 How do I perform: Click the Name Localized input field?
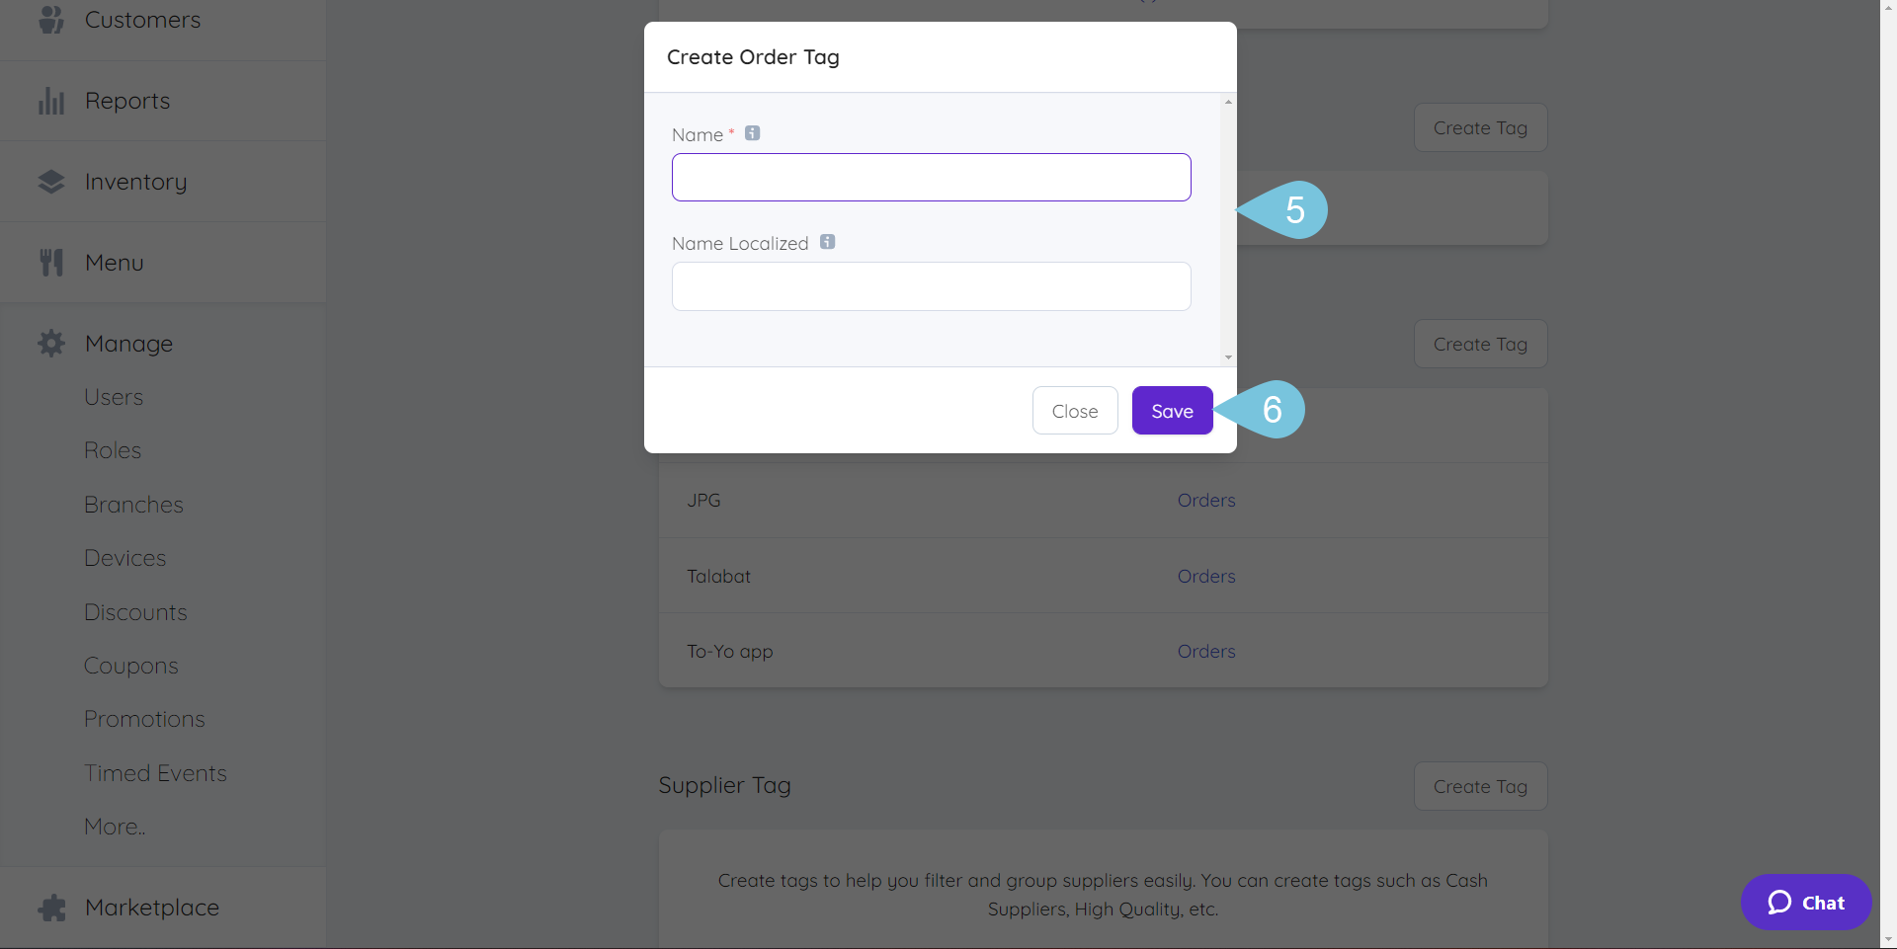931,286
